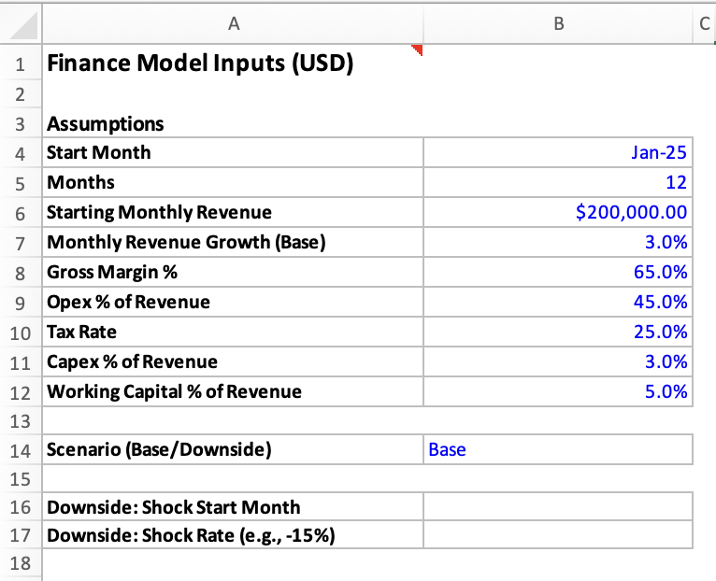This screenshot has height=581, width=716.
Task: Select row 18 header
Action: pos(20,563)
